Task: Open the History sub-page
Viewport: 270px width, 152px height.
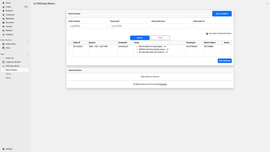Action: click(x=8, y=74)
